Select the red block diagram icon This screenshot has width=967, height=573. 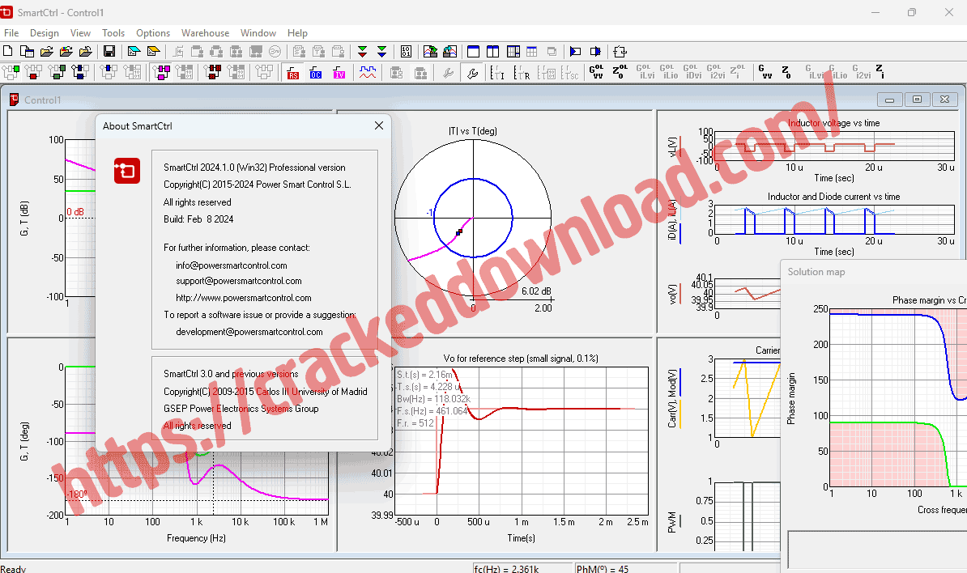(34, 73)
